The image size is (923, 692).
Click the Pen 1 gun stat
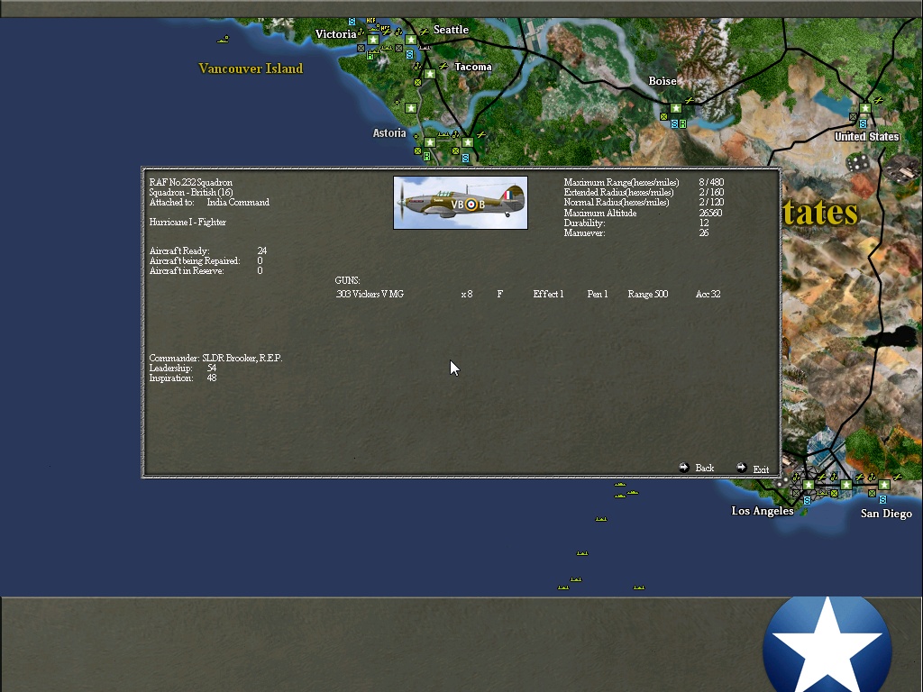pos(598,295)
